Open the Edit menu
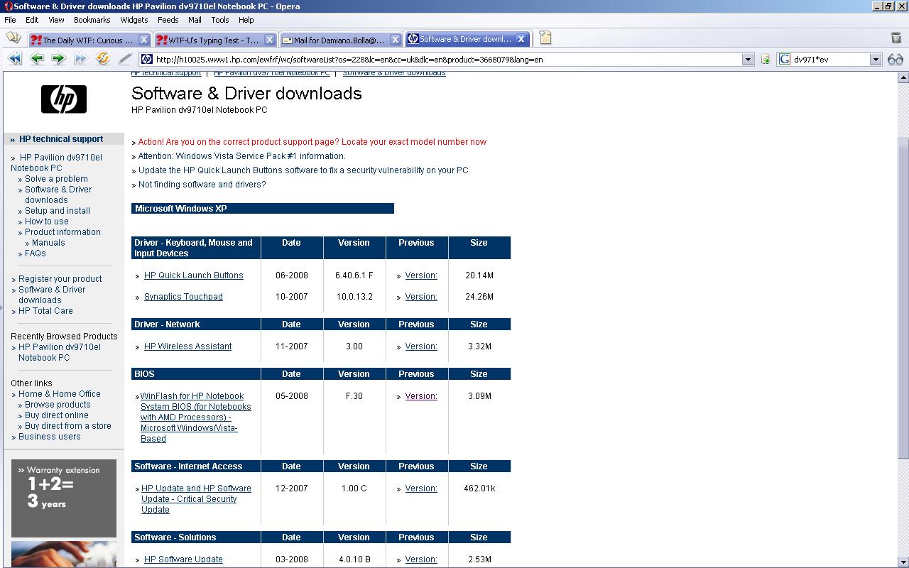The image size is (909, 568). [32, 20]
